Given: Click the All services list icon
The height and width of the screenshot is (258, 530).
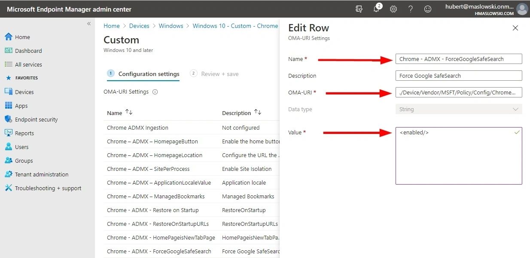Looking at the screenshot, I should [8, 64].
